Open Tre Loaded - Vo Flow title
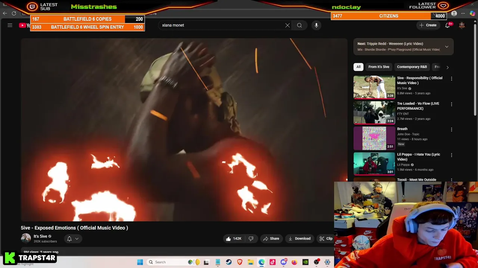The height and width of the screenshot is (268, 478). tap(418, 106)
